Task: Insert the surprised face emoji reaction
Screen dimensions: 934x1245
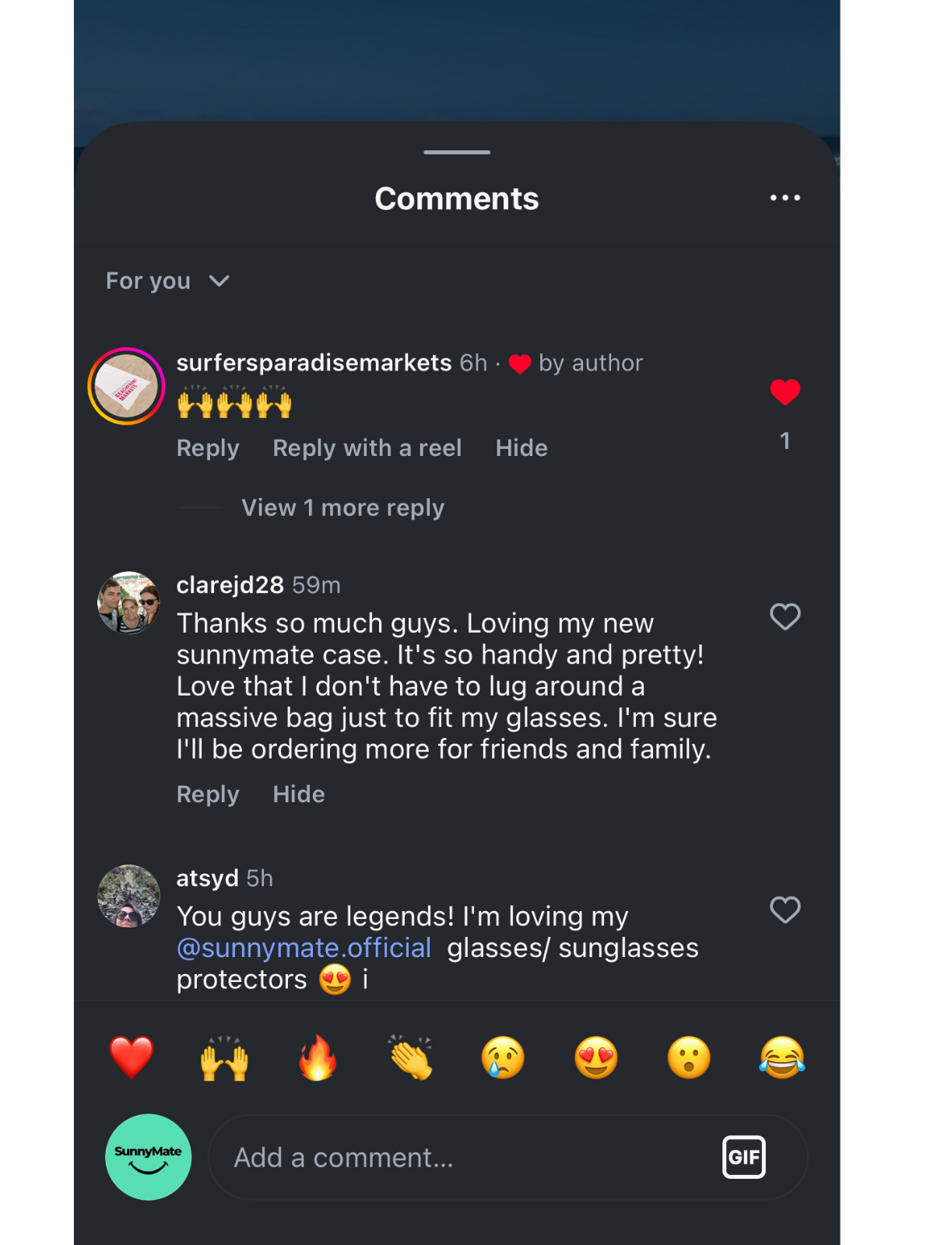Action: coord(689,1058)
